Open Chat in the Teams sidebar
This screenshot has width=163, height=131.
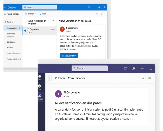pyautogui.click(x=40, y=87)
